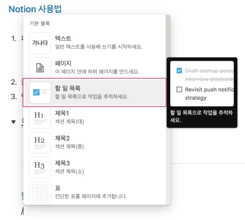This screenshot has width=245, height=220.
Task: Insert a 제목1 heading block
Action: point(94,118)
